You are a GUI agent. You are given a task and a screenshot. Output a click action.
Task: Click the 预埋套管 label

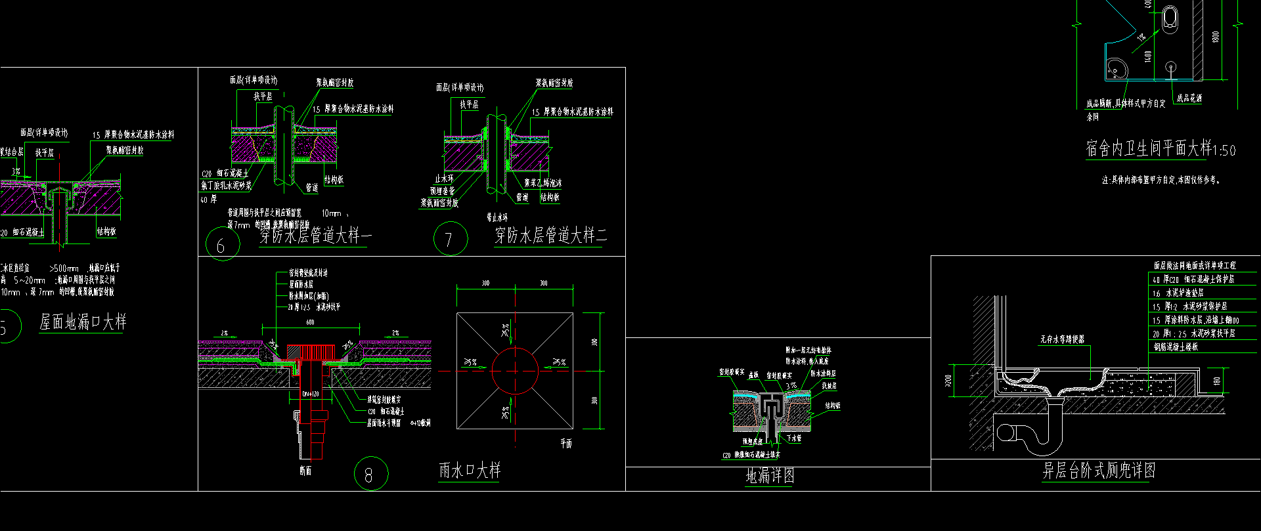click(442, 191)
